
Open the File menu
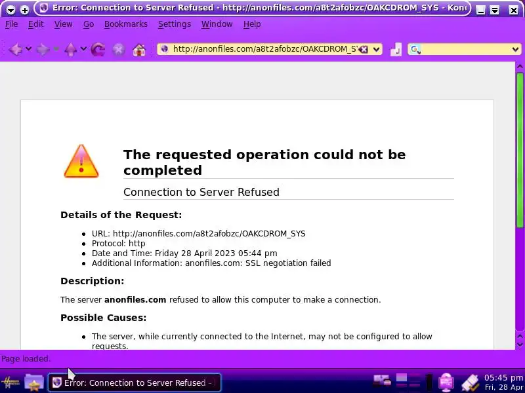click(x=12, y=24)
